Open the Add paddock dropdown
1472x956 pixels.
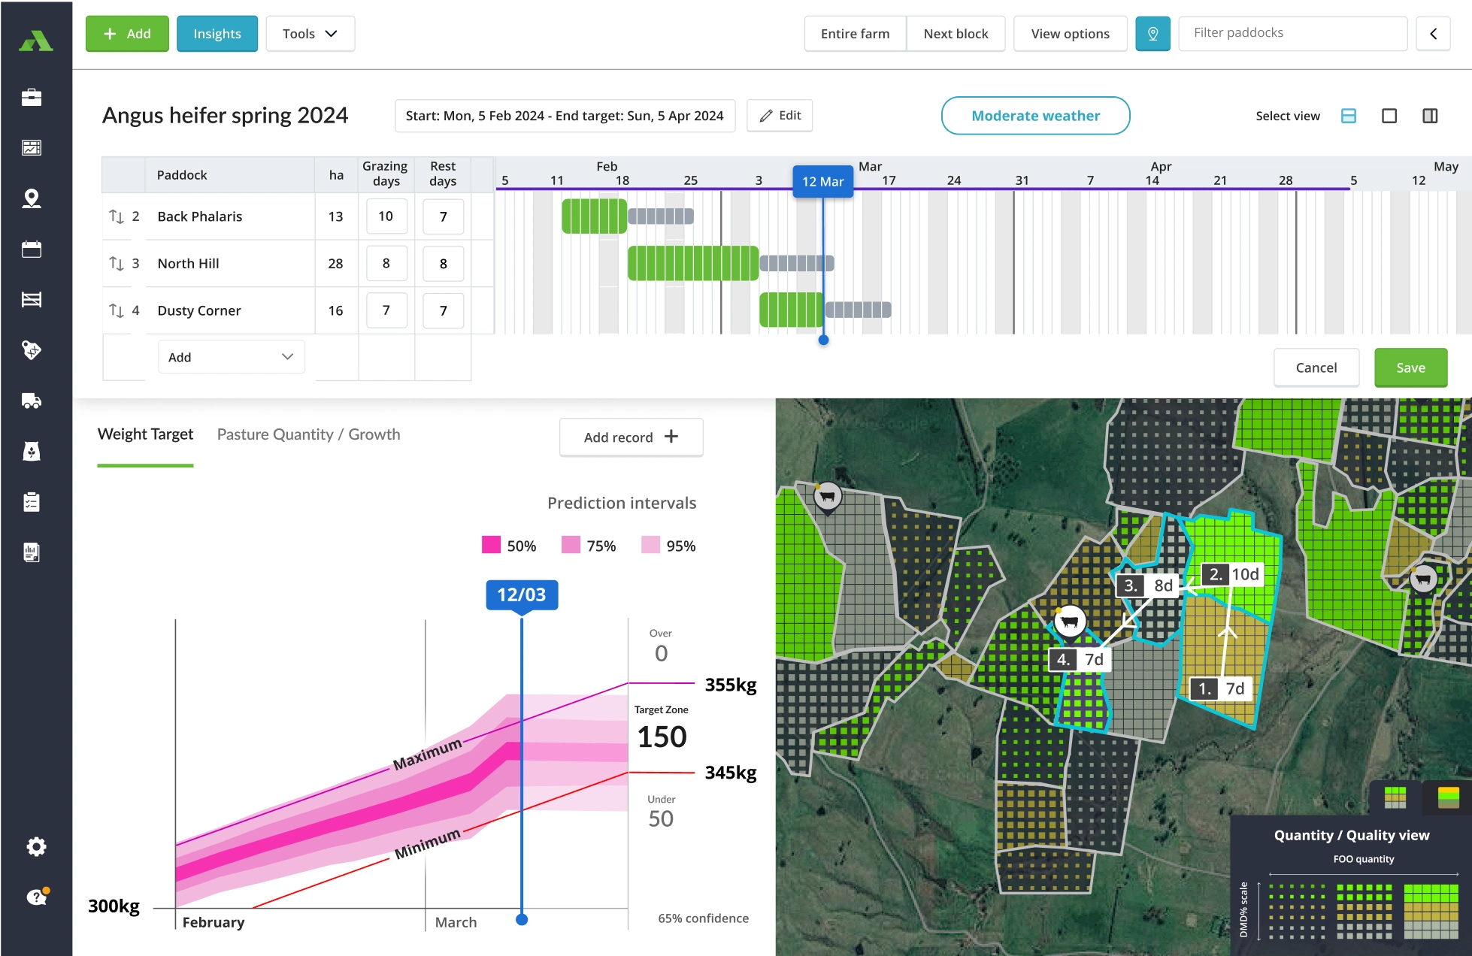[231, 357]
